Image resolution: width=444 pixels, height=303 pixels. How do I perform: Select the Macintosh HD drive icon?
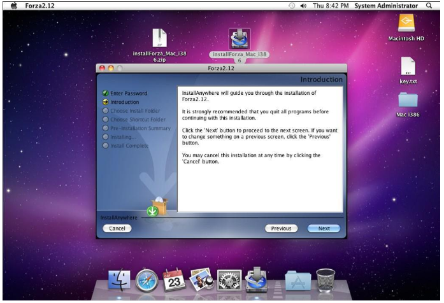tap(406, 23)
